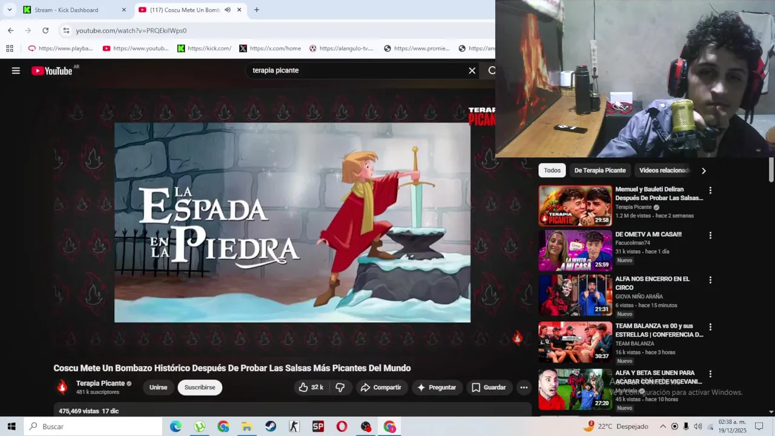Launch Microsoft Edge from the taskbar
The width and height of the screenshot is (775, 436).
pos(176,427)
